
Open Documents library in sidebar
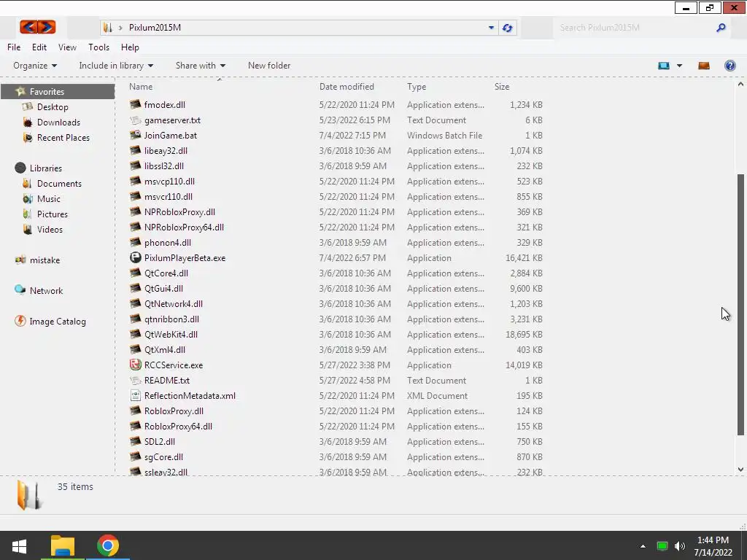(x=59, y=183)
